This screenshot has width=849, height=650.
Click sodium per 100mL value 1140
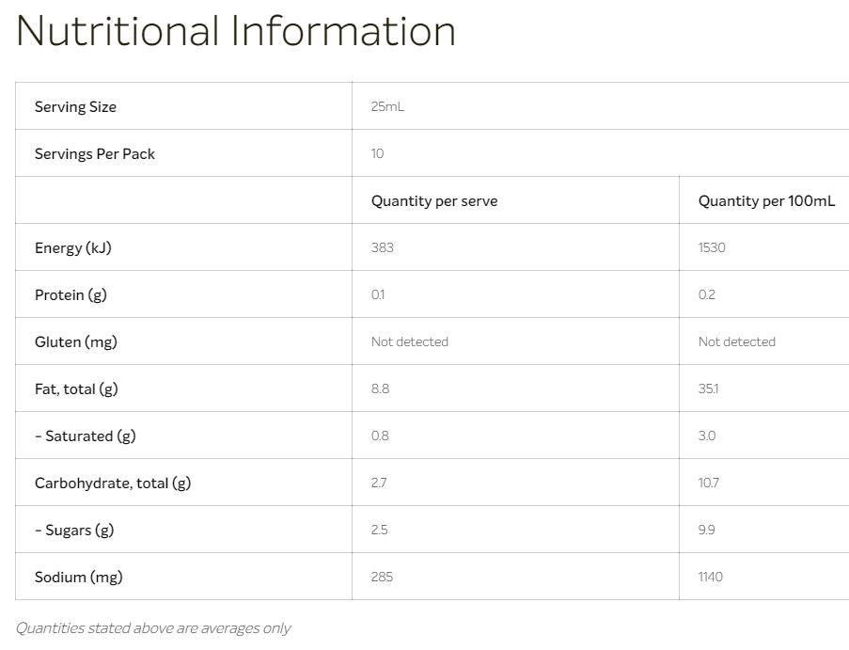pyautogui.click(x=711, y=577)
